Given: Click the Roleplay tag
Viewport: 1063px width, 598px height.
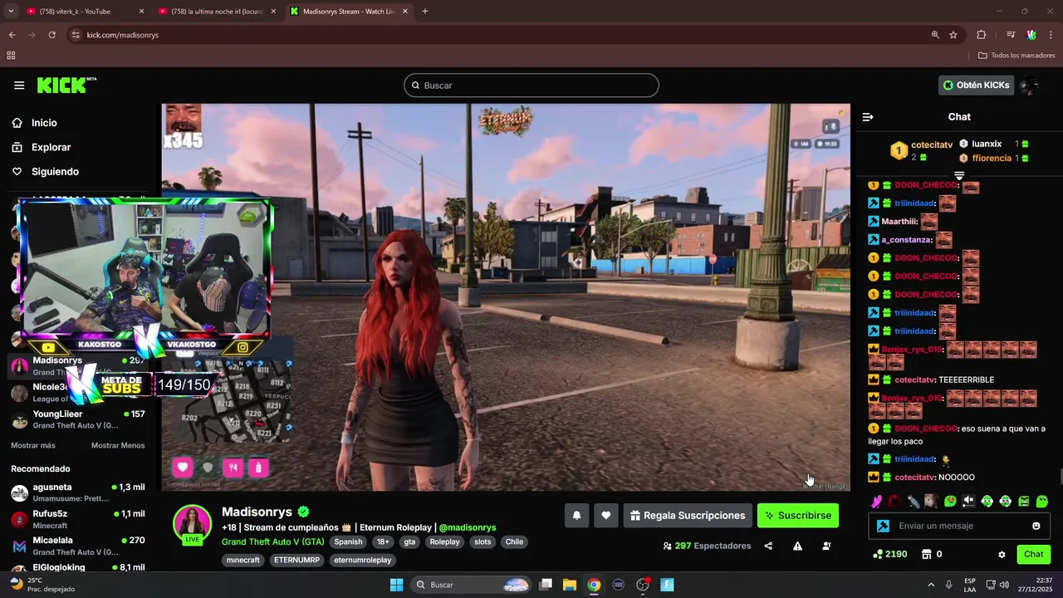Looking at the screenshot, I should (444, 542).
